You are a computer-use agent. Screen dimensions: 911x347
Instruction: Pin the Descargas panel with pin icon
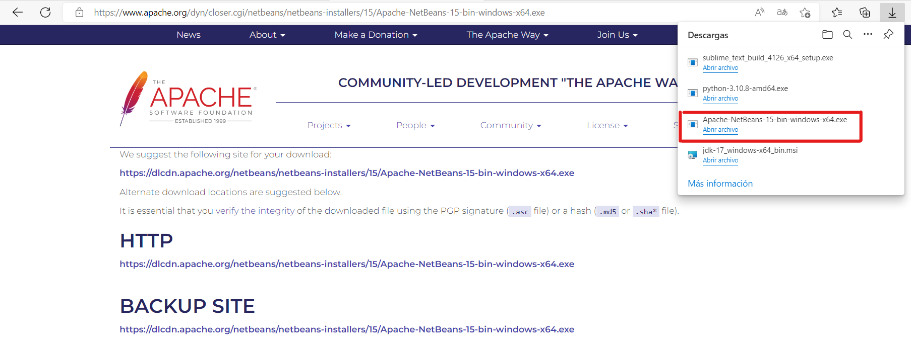coord(888,34)
